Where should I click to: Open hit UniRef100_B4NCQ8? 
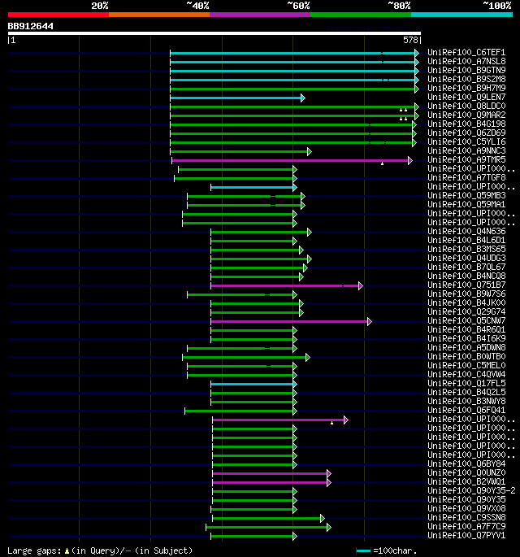466,276
